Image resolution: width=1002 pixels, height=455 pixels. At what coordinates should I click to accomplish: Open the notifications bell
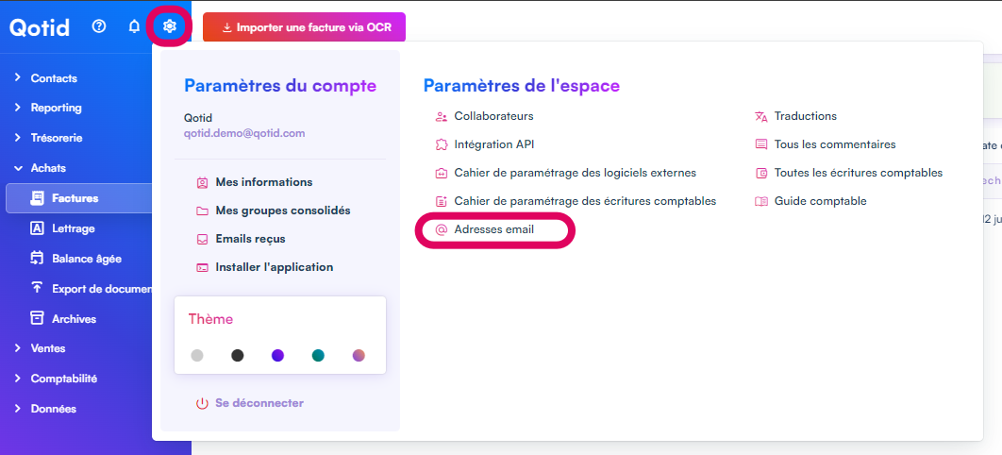pos(134,26)
